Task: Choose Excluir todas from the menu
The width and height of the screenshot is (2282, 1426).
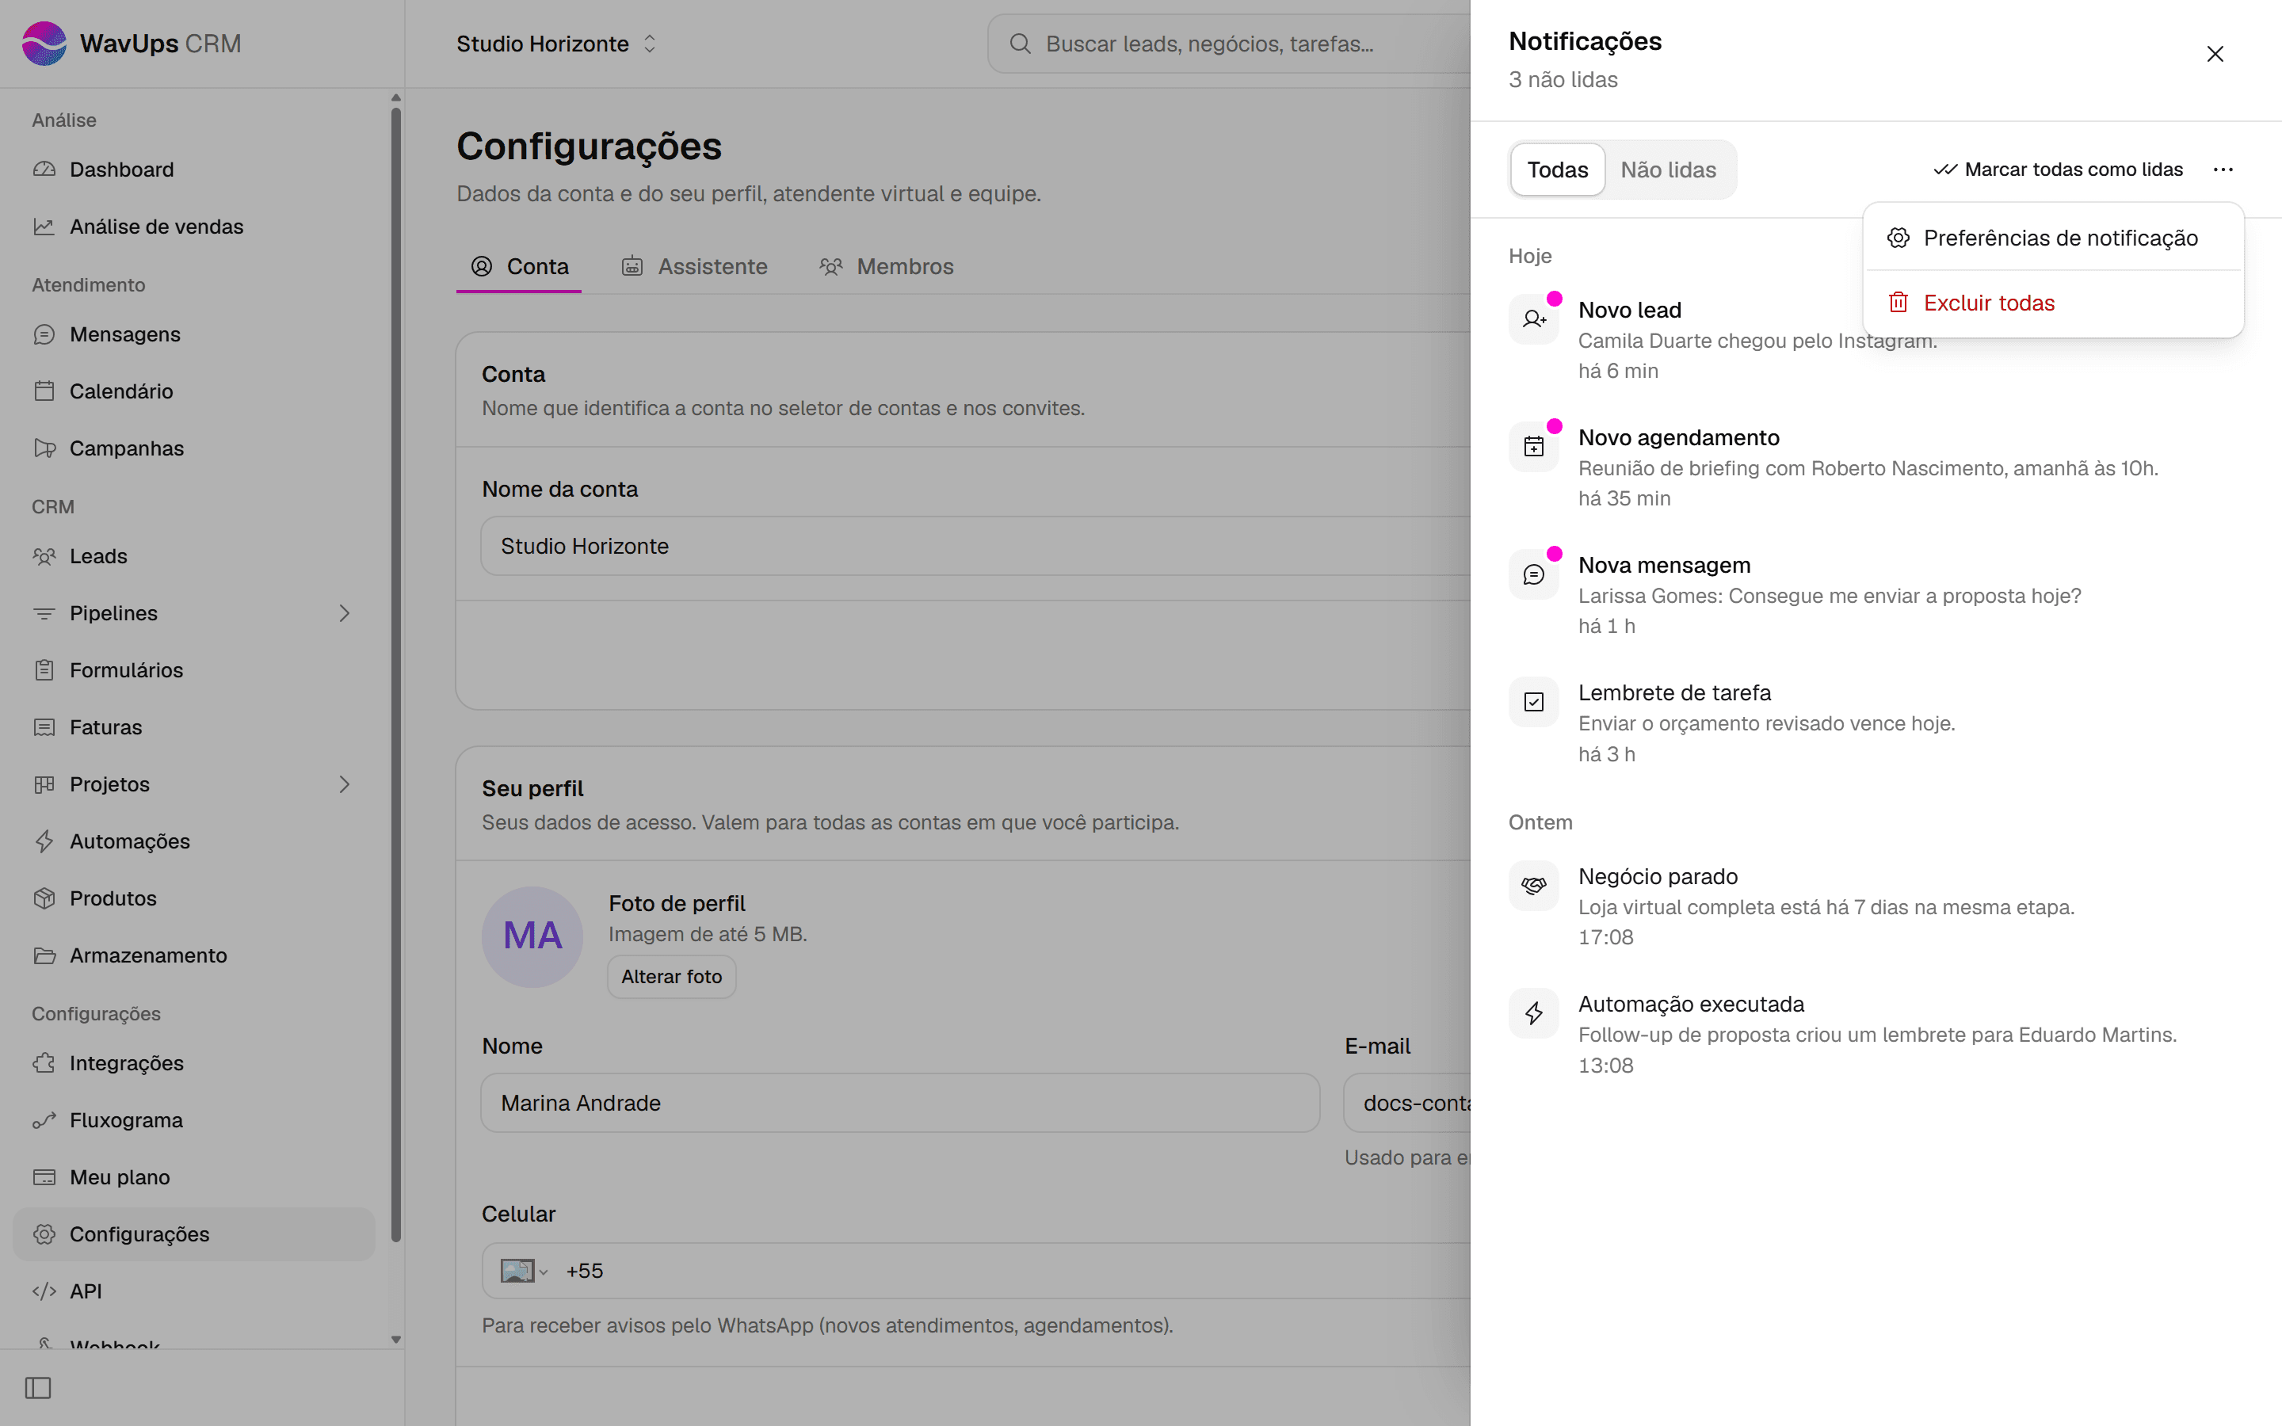Action: pos(2053,303)
